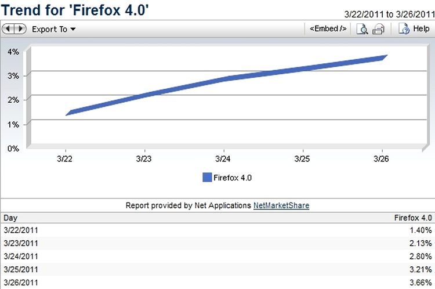Select the 3/24/2011 table row date

(21, 257)
